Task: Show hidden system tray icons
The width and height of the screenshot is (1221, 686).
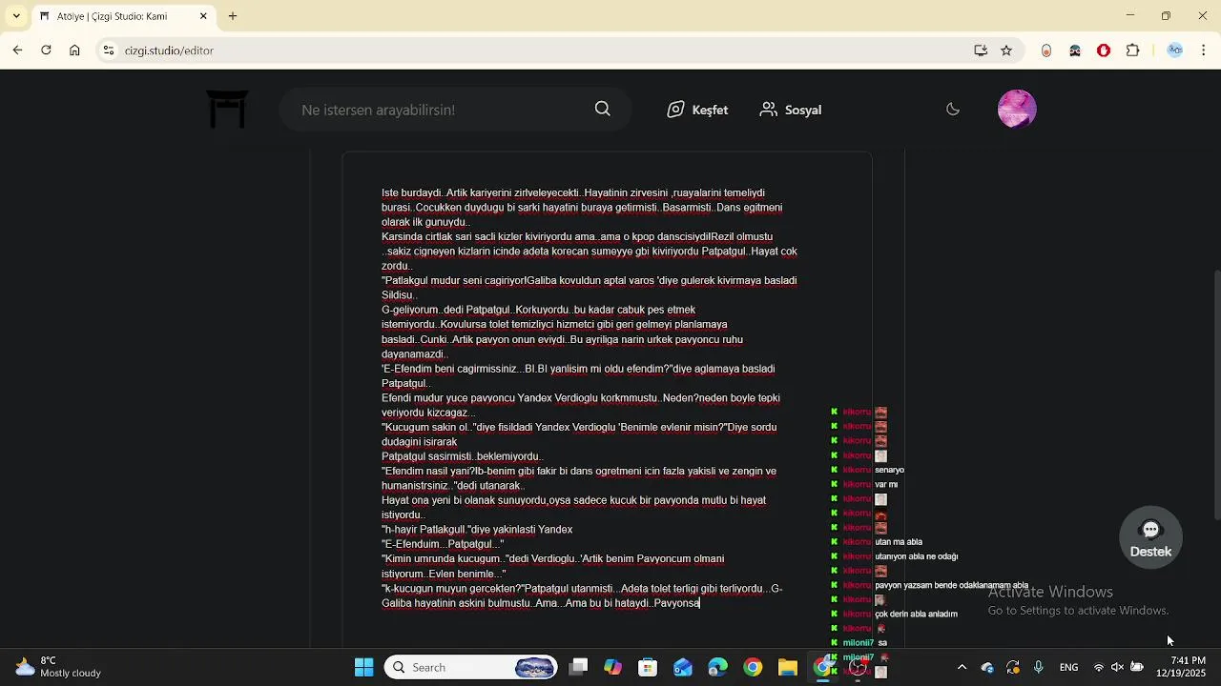Action: (x=962, y=667)
